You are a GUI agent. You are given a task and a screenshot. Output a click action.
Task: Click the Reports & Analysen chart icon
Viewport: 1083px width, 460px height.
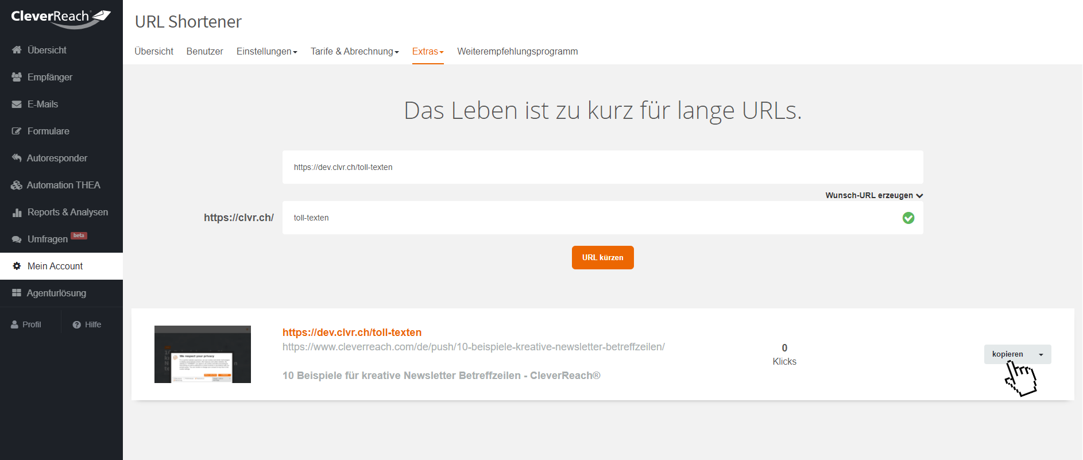(x=17, y=212)
